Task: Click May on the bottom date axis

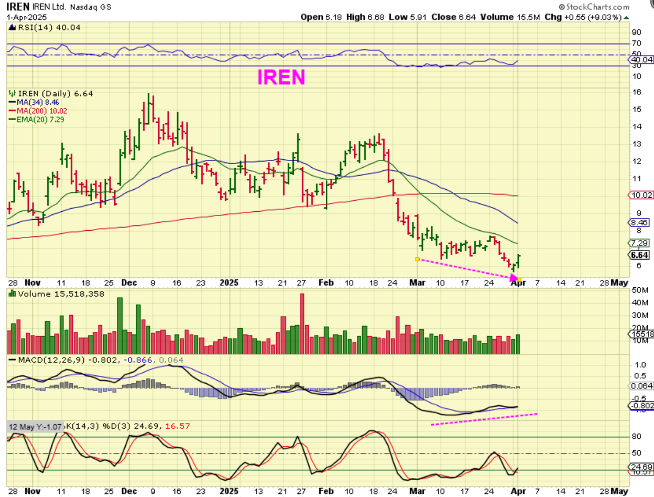Action: [620, 492]
